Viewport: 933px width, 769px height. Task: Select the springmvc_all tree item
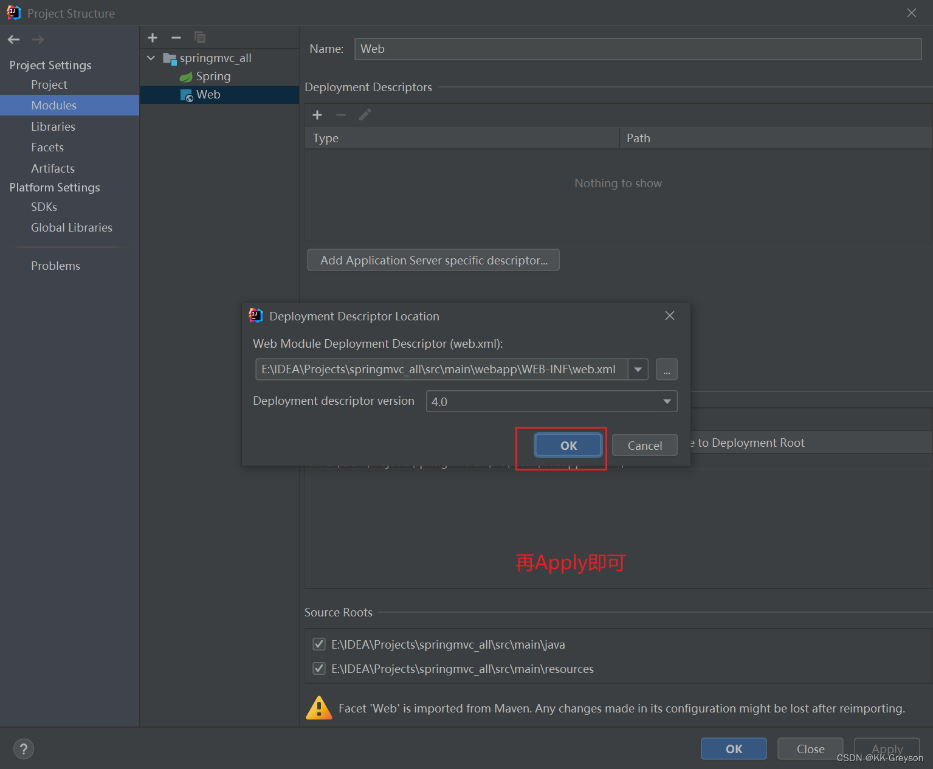(x=215, y=58)
